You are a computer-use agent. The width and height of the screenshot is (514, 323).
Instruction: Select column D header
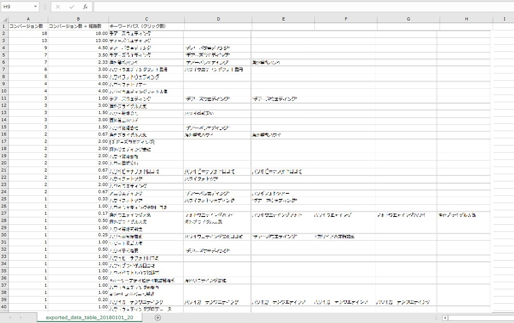tap(218, 19)
